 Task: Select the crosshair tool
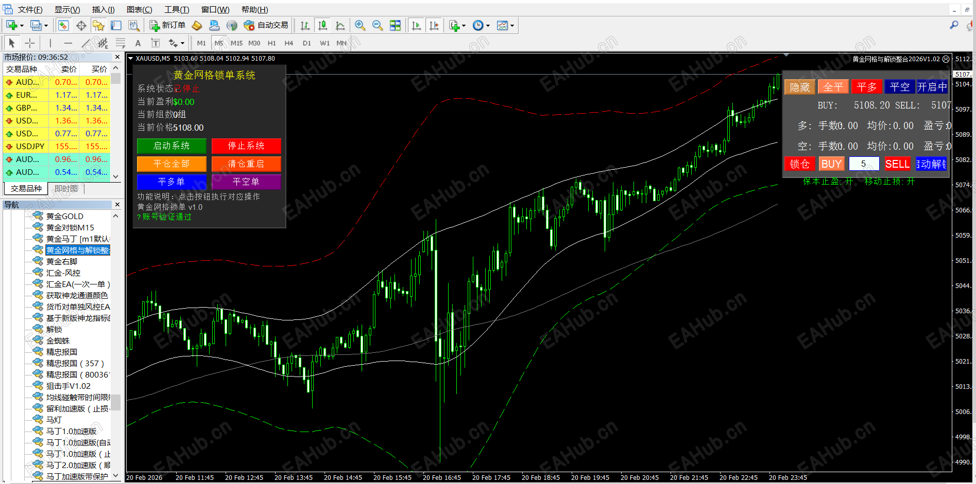coord(30,43)
